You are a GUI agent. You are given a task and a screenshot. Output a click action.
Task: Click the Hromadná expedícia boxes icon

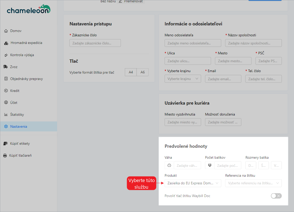[x=6, y=43]
